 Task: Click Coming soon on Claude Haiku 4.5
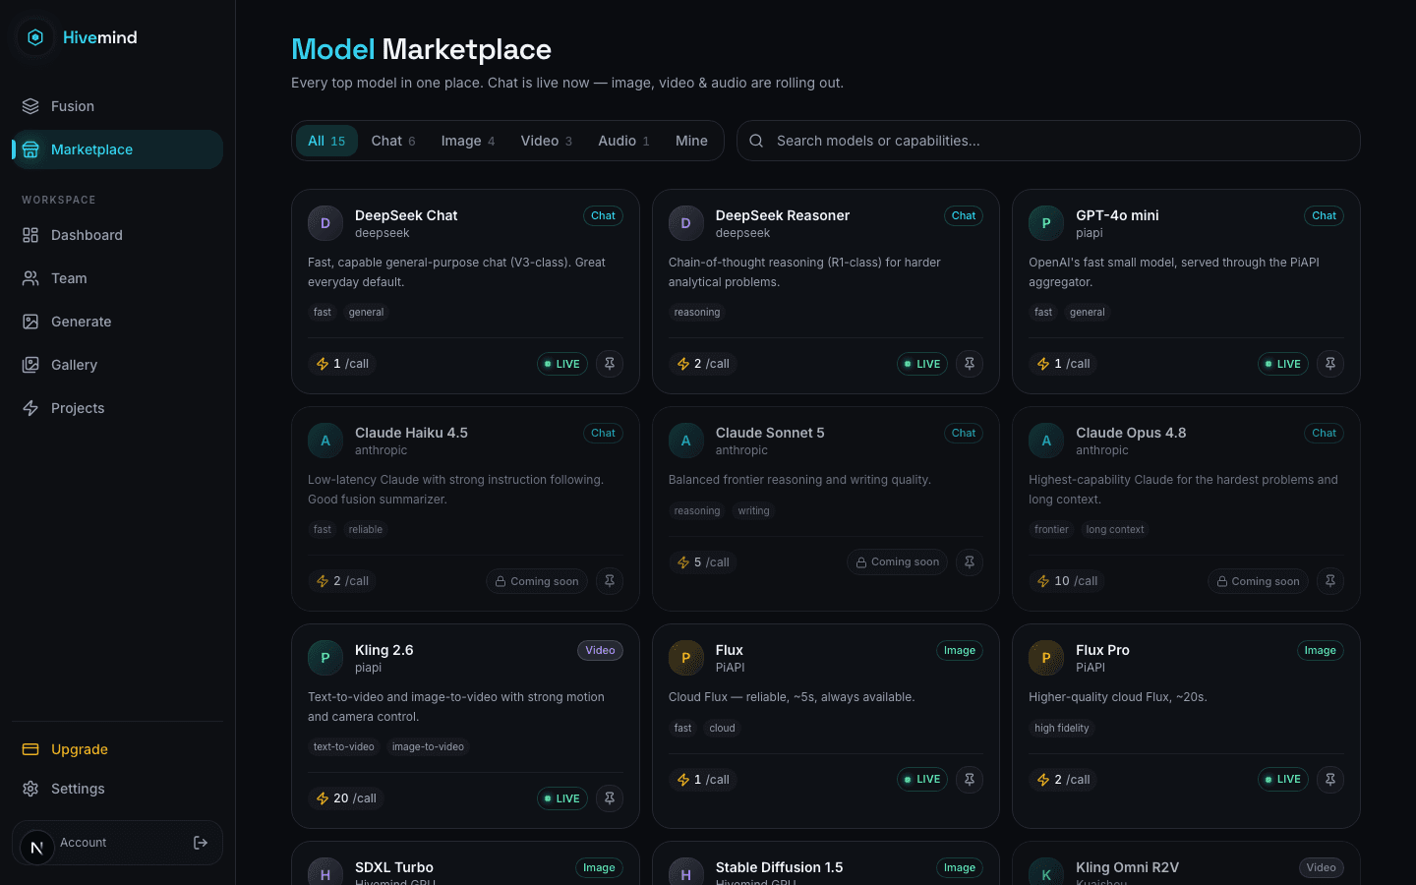(537, 581)
